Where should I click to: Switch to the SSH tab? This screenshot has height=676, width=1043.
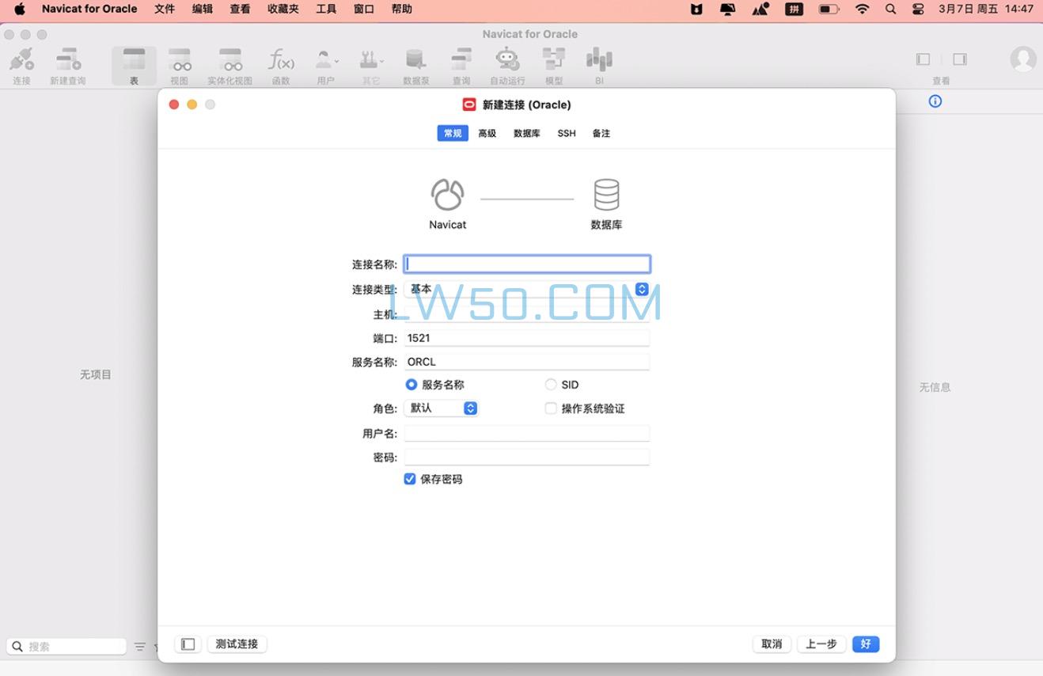tap(567, 133)
